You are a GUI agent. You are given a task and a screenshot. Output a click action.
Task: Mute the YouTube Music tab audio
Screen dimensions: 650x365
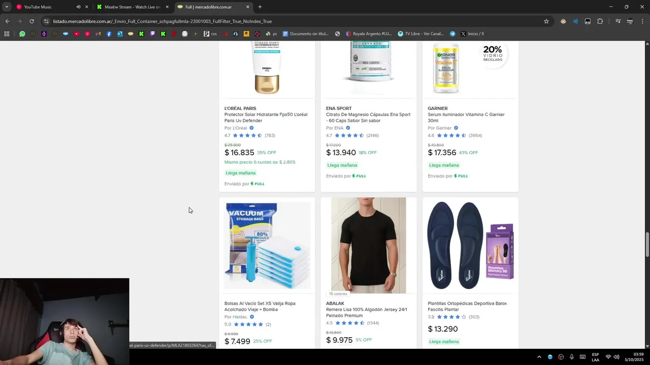click(78, 7)
